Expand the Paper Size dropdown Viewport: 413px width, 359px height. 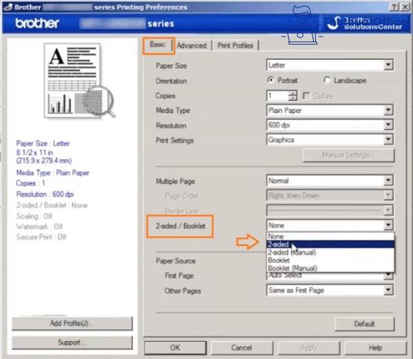coord(388,65)
